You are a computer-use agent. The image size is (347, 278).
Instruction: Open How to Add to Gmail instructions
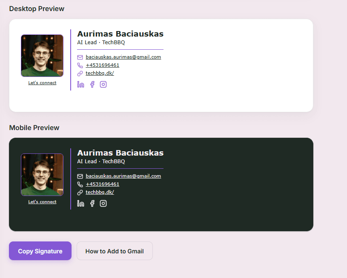tap(115, 251)
